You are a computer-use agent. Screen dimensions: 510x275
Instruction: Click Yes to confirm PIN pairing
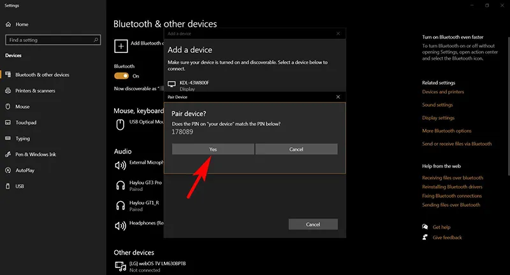[212, 149]
